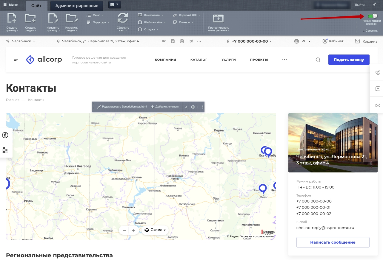Toggle the Режим правки switch off
The height and width of the screenshot is (260, 383).
pos(372,16)
